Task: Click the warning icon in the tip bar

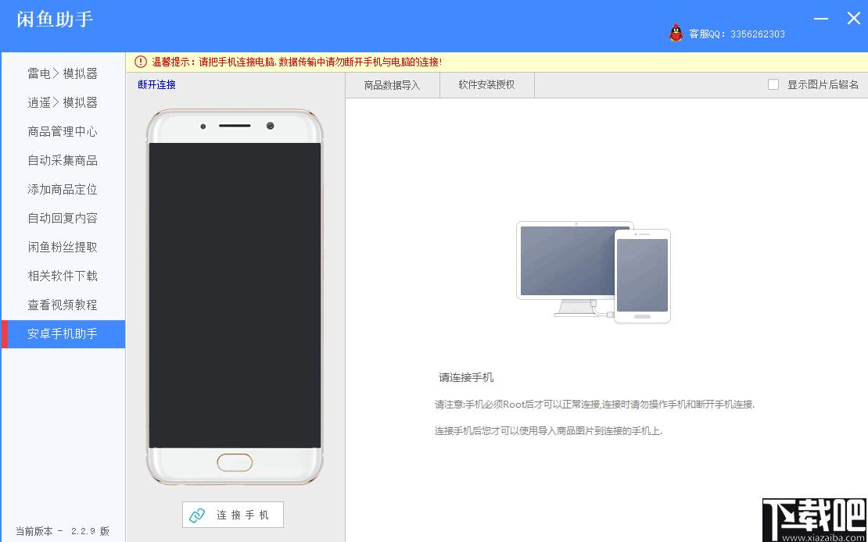Action: pyautogui.click(x=141, y=62)
